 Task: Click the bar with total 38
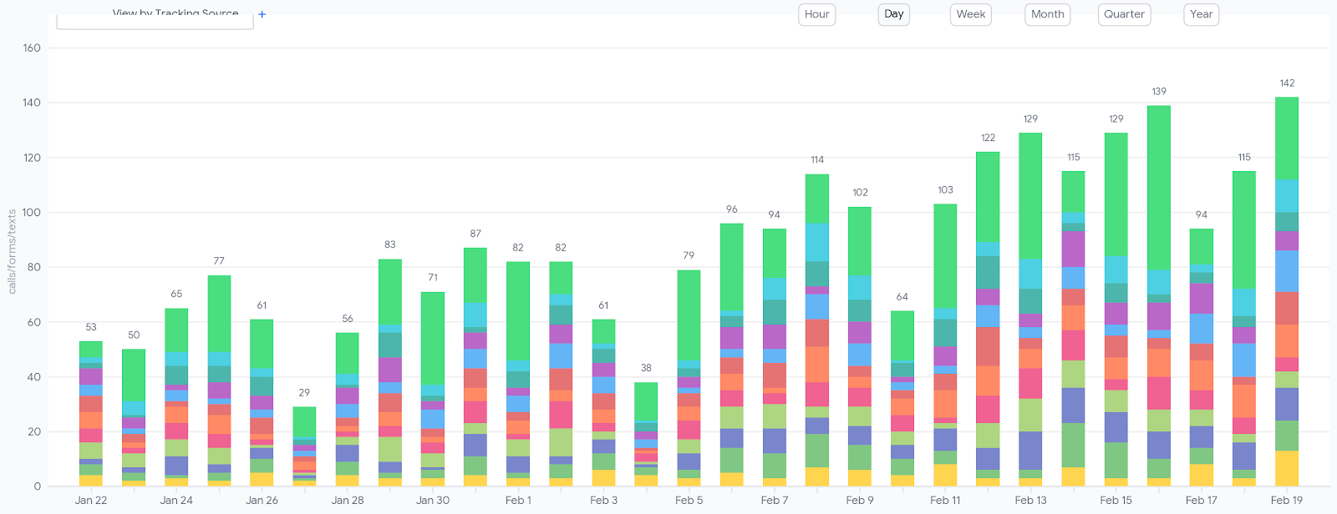coord(646,435)
